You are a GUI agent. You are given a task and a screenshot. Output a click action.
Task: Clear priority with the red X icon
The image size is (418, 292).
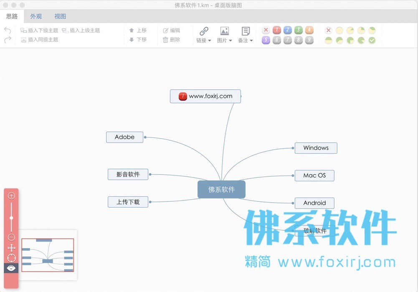coord(266,30)
